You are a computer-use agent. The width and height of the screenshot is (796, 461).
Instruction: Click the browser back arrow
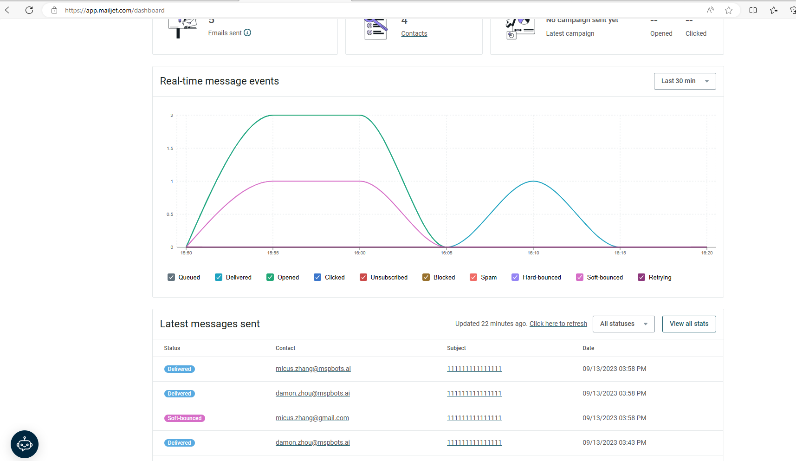pyautogui.click(x=9, y=10)
